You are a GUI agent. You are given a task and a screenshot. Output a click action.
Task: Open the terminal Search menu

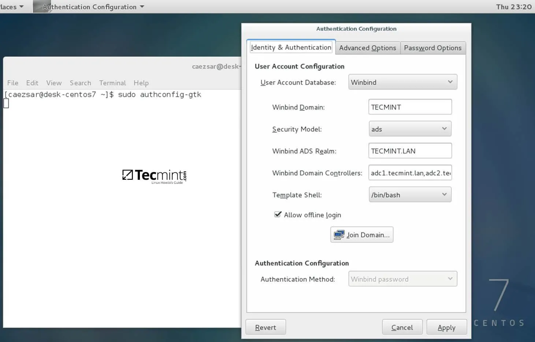[80, 83]
